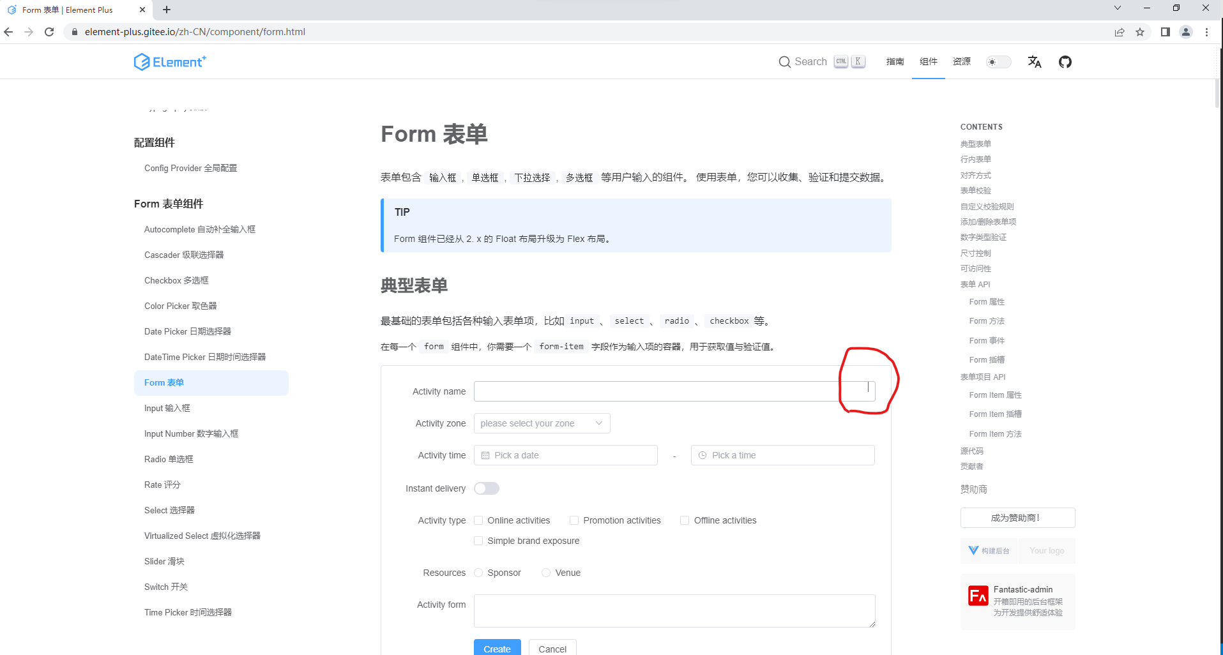This screenshot has width=1223, height=655.
Task: Click the Create button
Action: point(498,647)
